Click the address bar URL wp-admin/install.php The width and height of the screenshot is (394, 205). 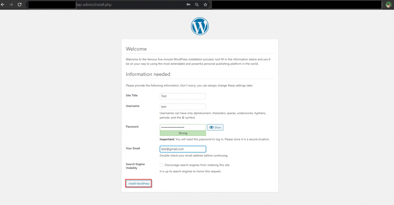click(x=94, y=5)
